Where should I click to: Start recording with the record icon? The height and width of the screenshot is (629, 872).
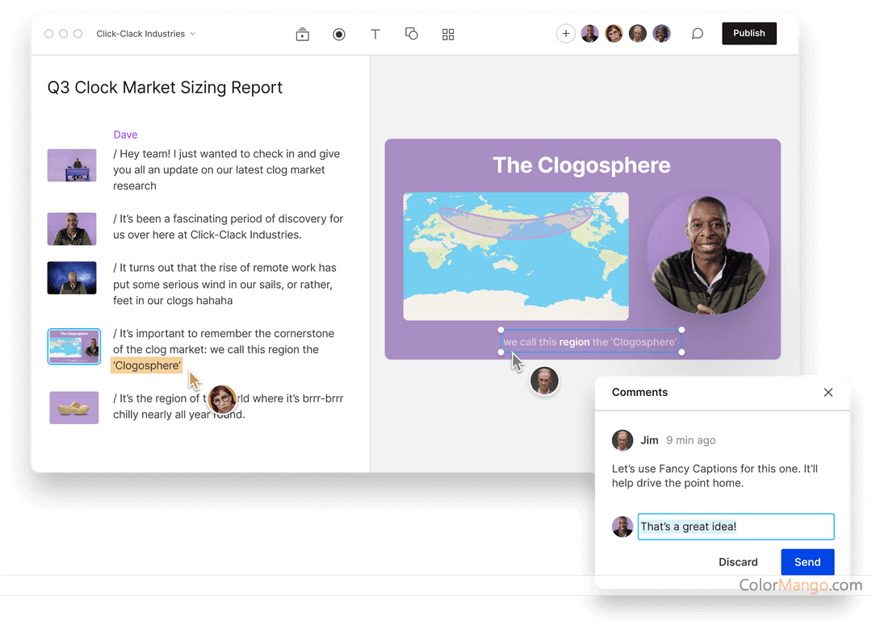pos(339,34)
